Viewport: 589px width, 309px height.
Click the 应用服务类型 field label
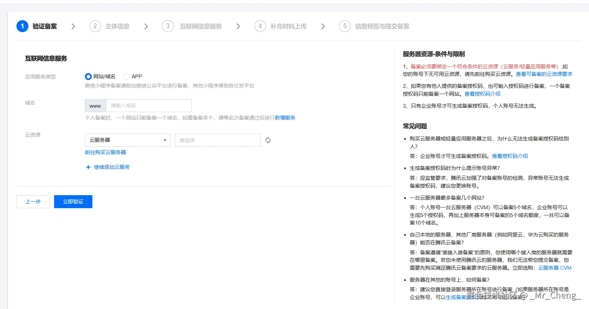(40, 77)
